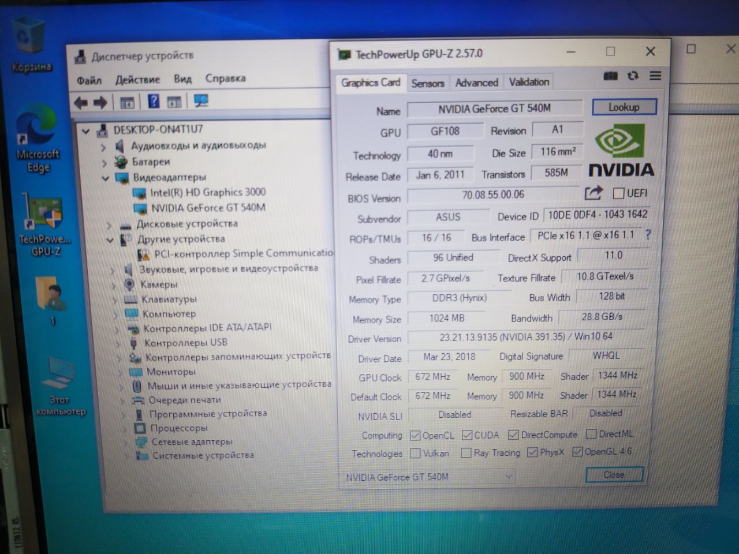Select the Контроллеры USB category

(x=178, y=342)
